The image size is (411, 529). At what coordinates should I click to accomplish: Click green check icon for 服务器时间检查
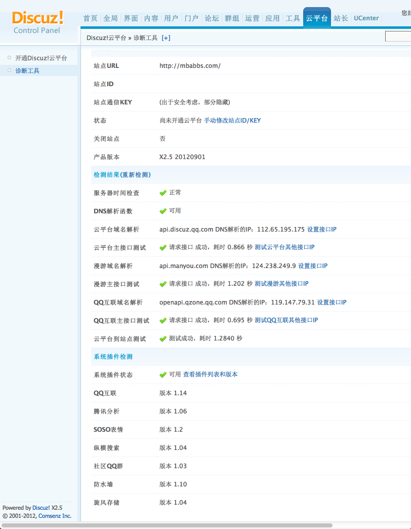click(163, 193)
